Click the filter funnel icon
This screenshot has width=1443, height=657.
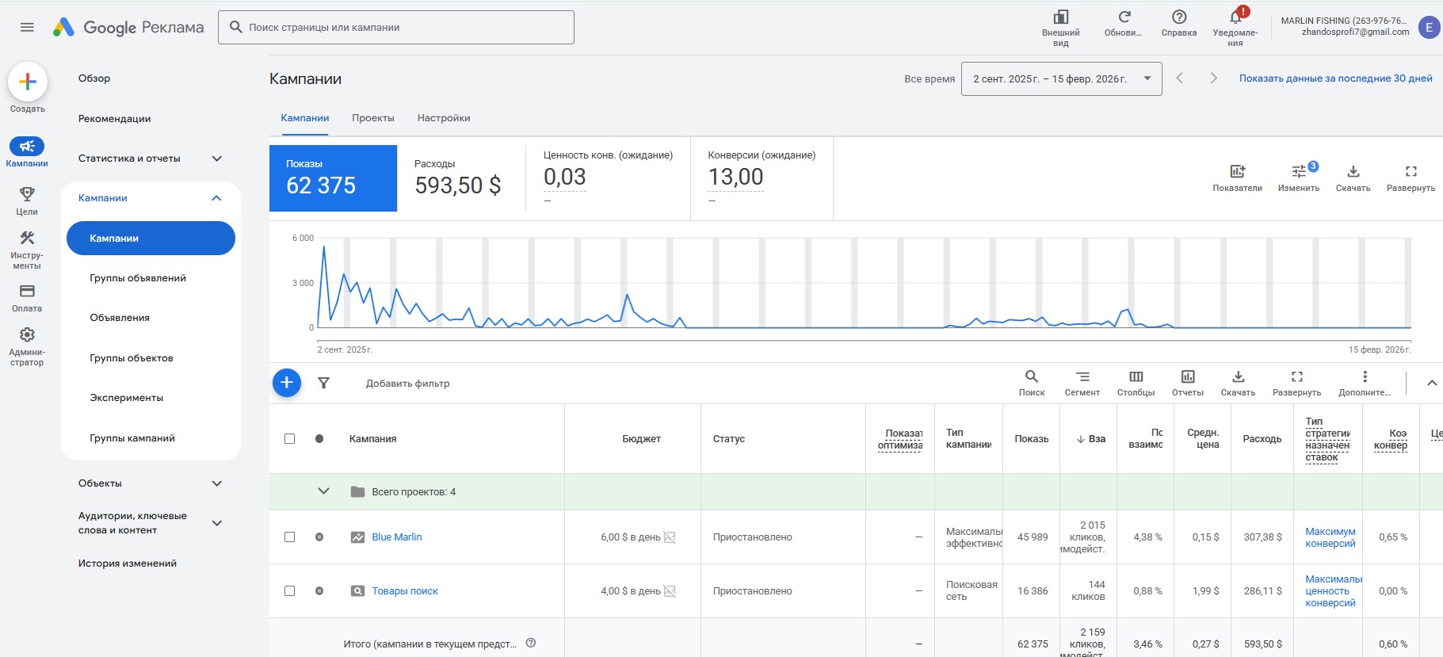pyautogui.click(x=323, y=384)
